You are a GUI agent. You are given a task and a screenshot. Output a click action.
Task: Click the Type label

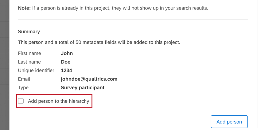pos(23,87)
